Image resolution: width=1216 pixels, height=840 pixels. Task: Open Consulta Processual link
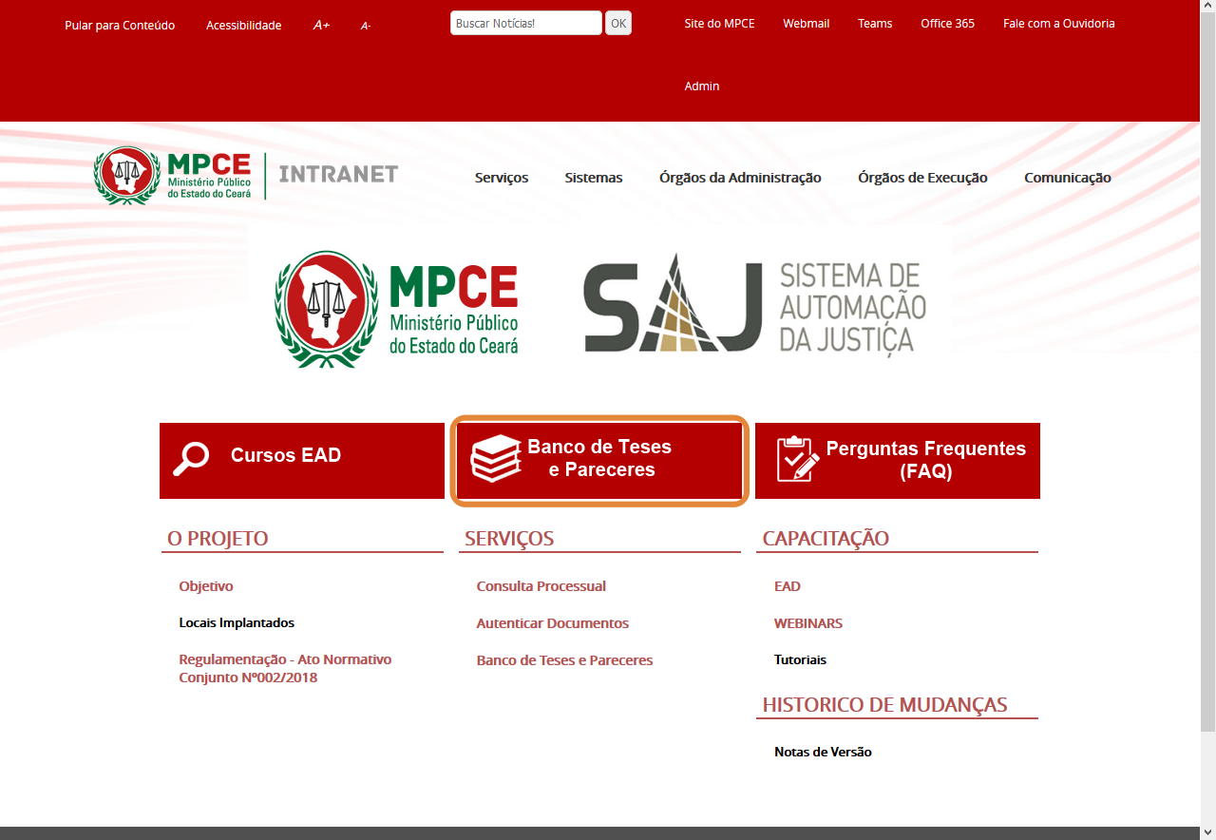[541, 586]
